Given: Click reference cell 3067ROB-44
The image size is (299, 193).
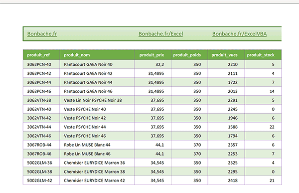Looking at the screenshot, I should coord(41,145).
